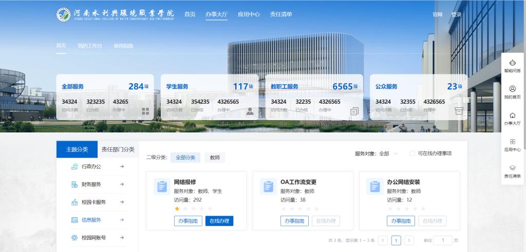This screenshot has height=252, width=526.
Task: Expand the 行政办公 category arrow
Action: [x=122, y=166]
